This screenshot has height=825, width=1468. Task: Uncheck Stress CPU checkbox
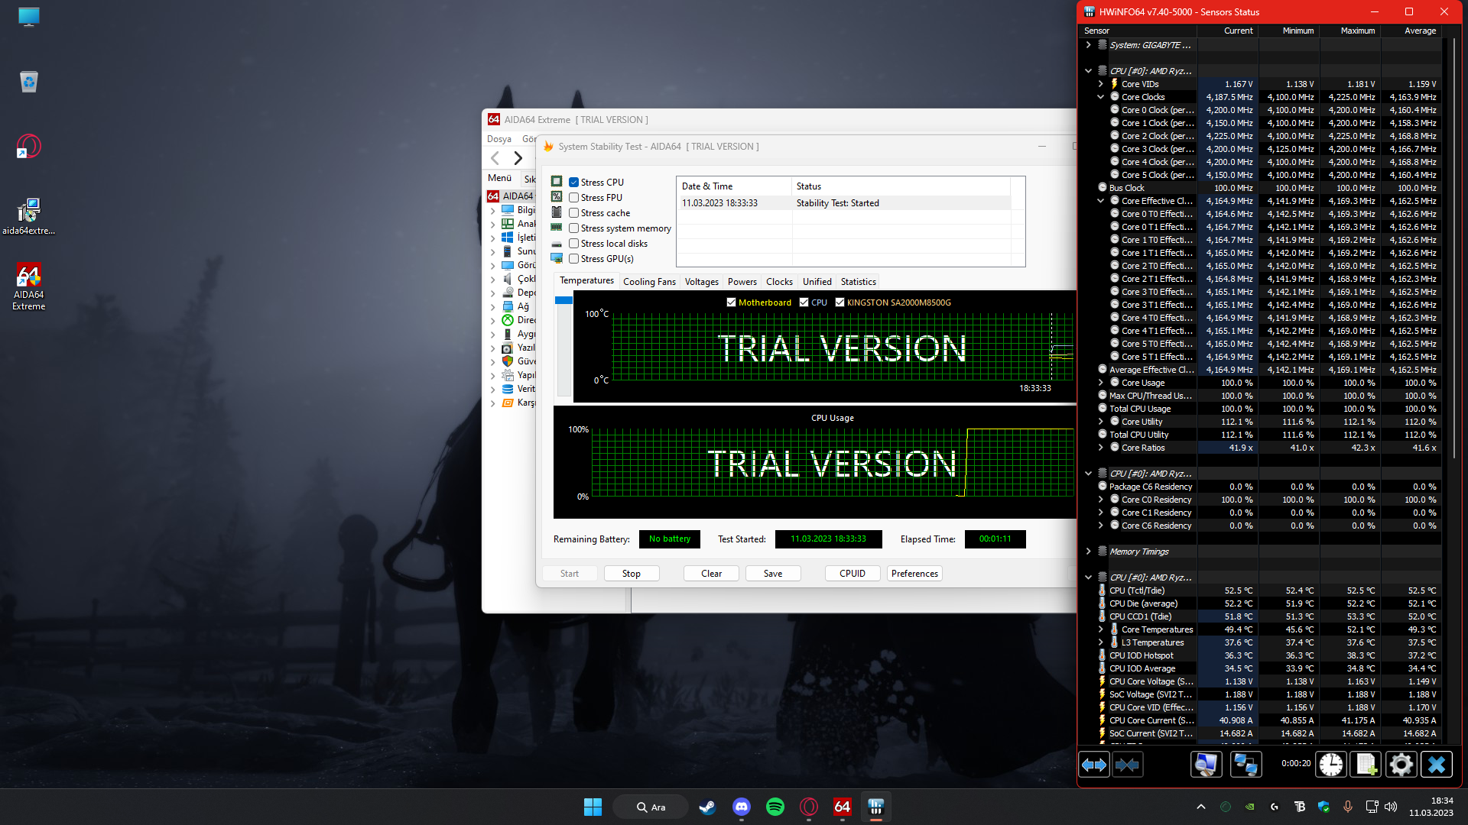point(573,183)
